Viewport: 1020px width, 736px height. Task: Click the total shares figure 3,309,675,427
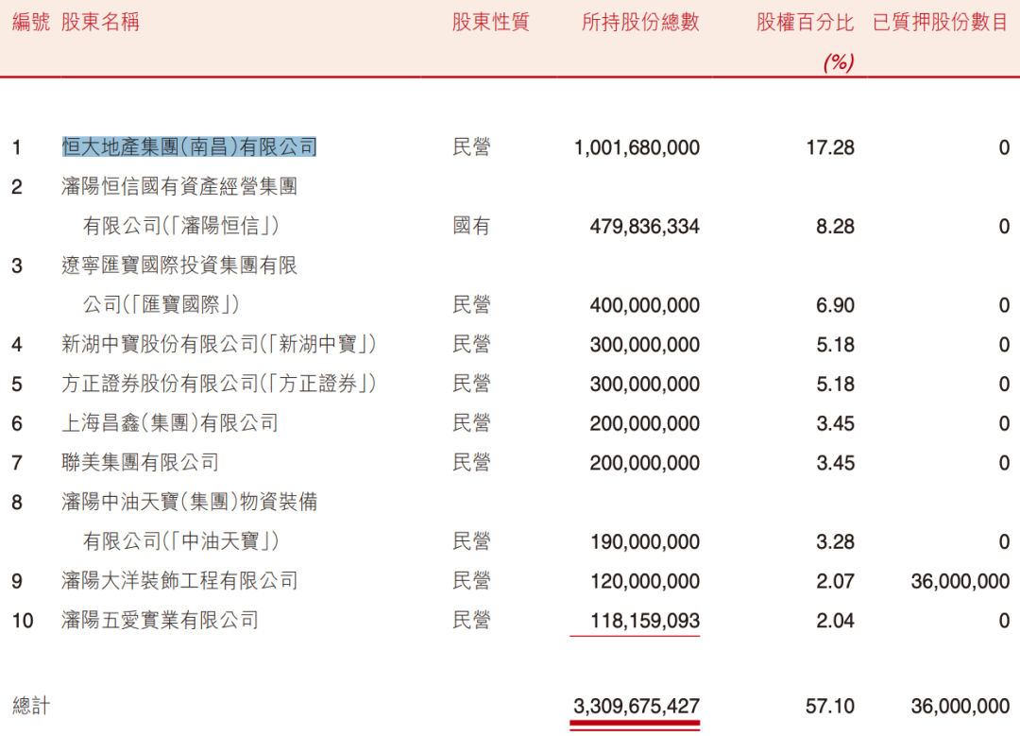tap(636, 706)
